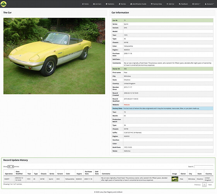Go to Home via house icon
This screenshot has height=194, width=217.
pyautogui.click(x=85, y=4)
